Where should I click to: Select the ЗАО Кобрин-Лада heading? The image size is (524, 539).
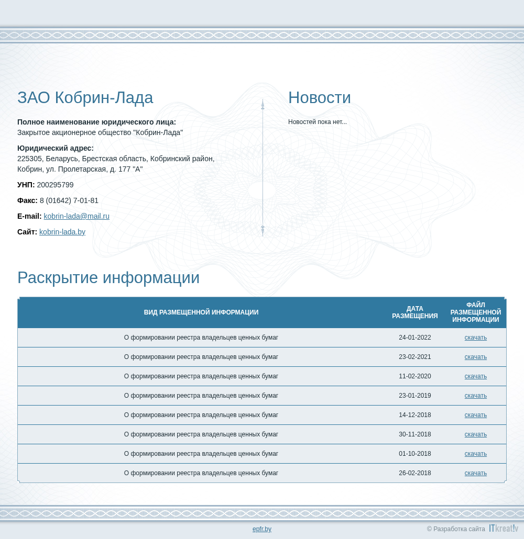[x=85, y=98]
